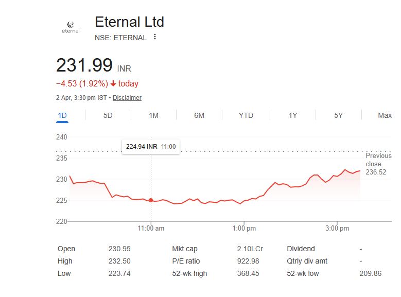Click the 3:00 pm time axis label
The image size is (401, 297).
tap(338, 228)
